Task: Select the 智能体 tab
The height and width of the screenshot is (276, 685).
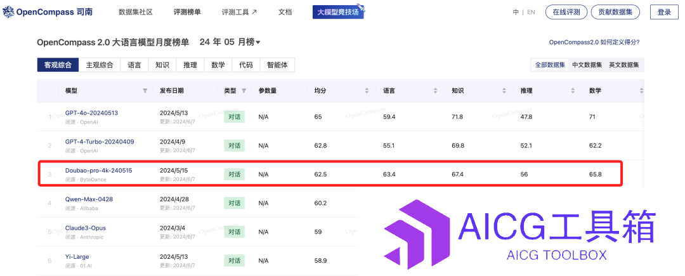Action: pos(277,65)
